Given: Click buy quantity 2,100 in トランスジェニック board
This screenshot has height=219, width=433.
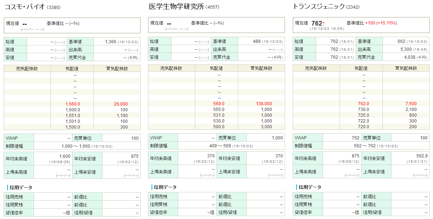Looking at the screenshot, I should tap(411, 109).
